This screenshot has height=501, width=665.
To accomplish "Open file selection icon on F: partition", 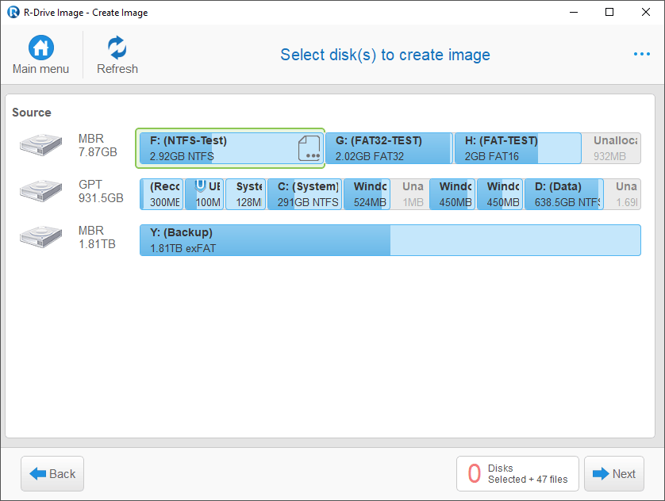I will pyautogui.click(x=309, y=148).
